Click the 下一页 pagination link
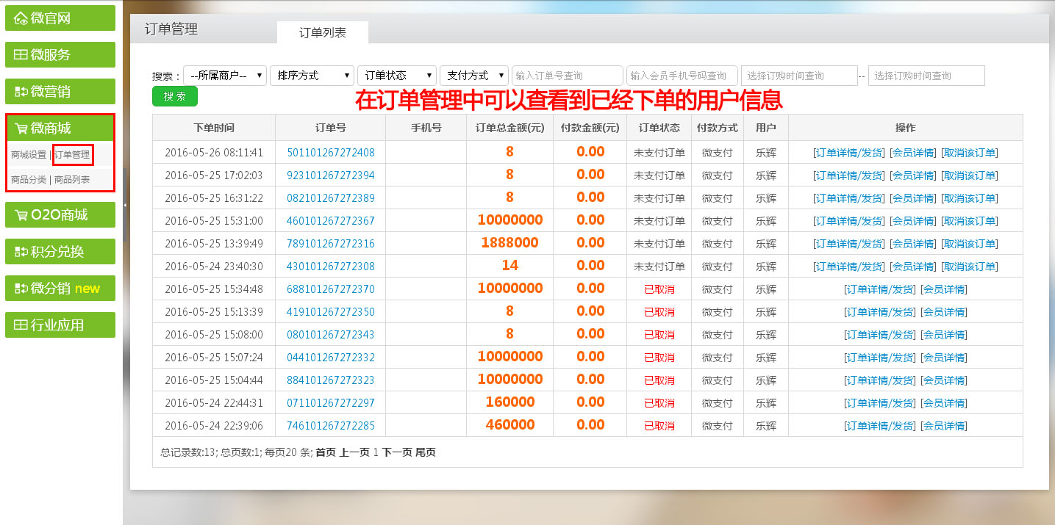Screen dimensions: 1055x525 pos(397,452)
